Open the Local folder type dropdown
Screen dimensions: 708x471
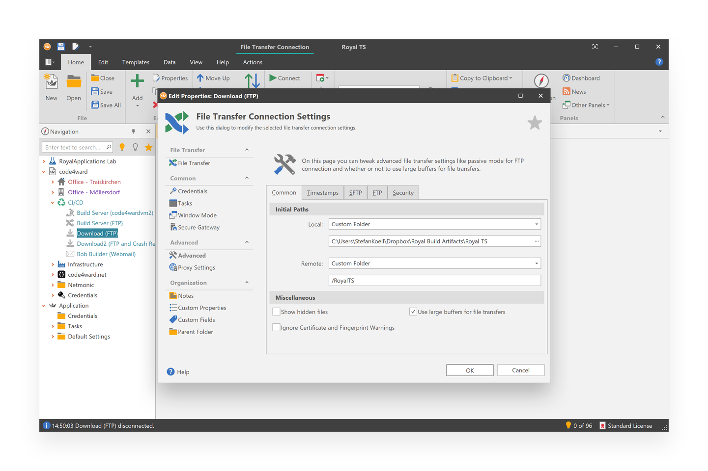[536, 224]
